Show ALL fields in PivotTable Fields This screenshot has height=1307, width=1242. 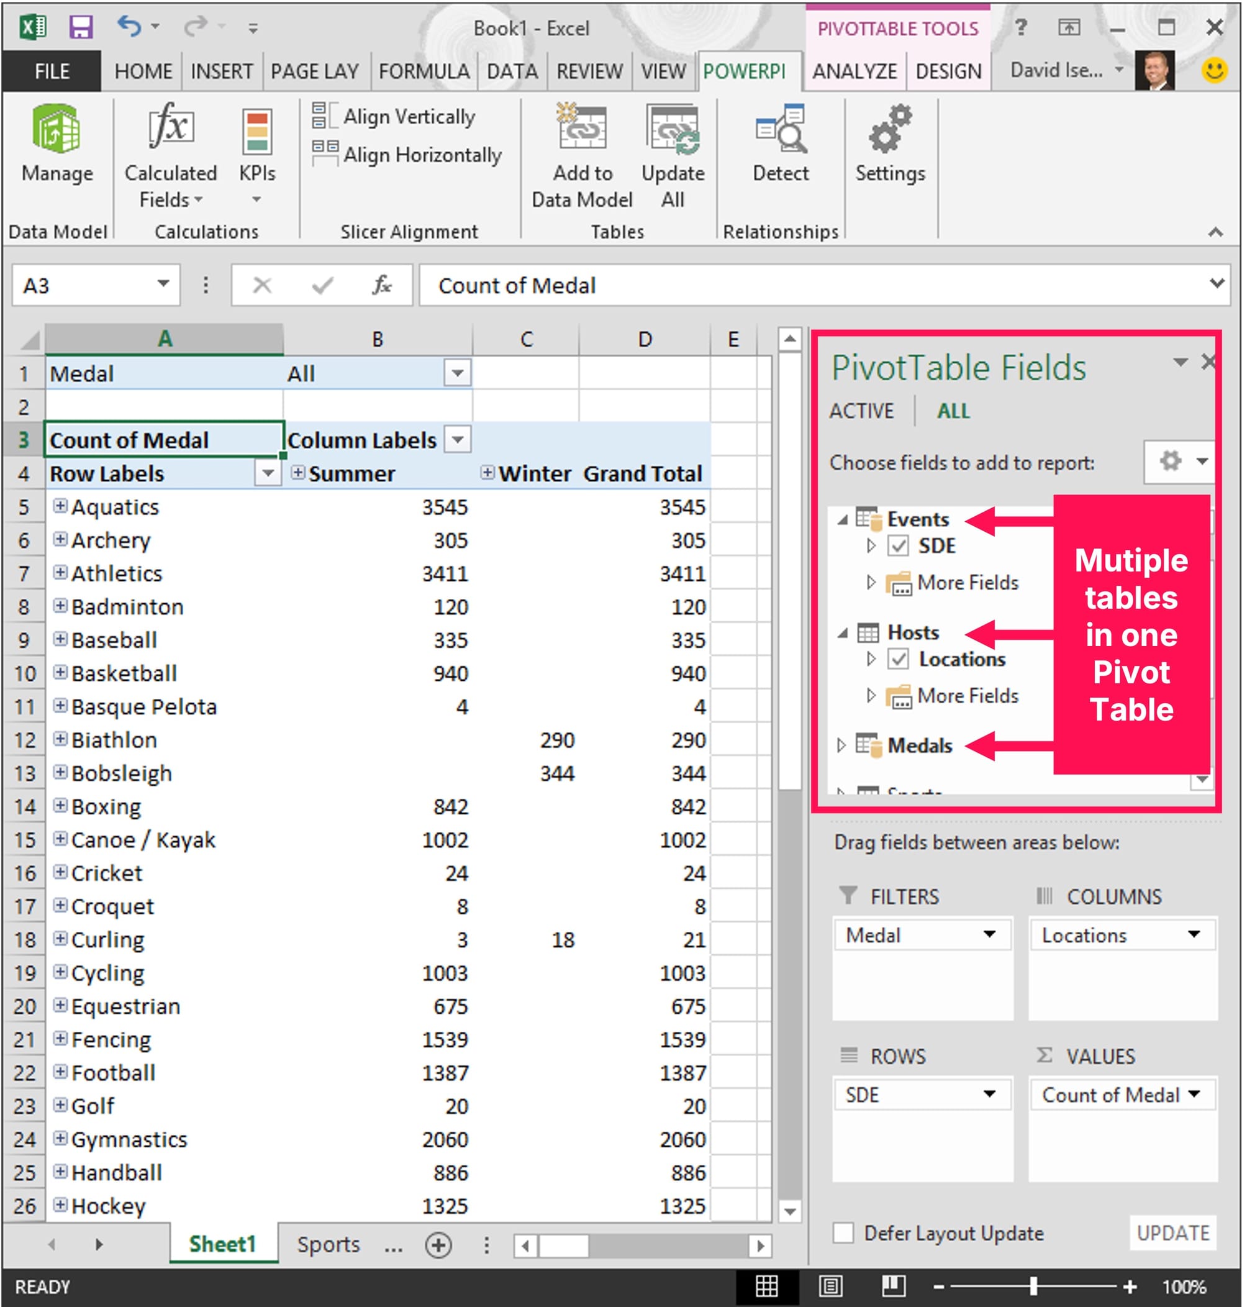(x=953, y=411)
